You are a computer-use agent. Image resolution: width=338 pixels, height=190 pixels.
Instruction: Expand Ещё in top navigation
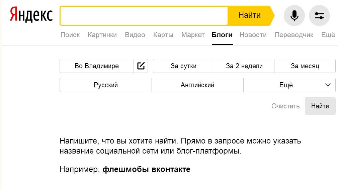point(328,35)
